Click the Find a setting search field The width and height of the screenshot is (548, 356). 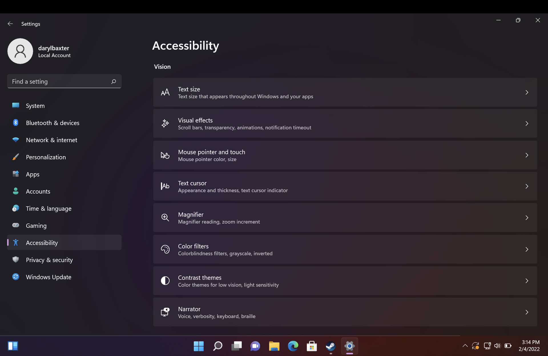pyautogui.click(x=64, y=82)
